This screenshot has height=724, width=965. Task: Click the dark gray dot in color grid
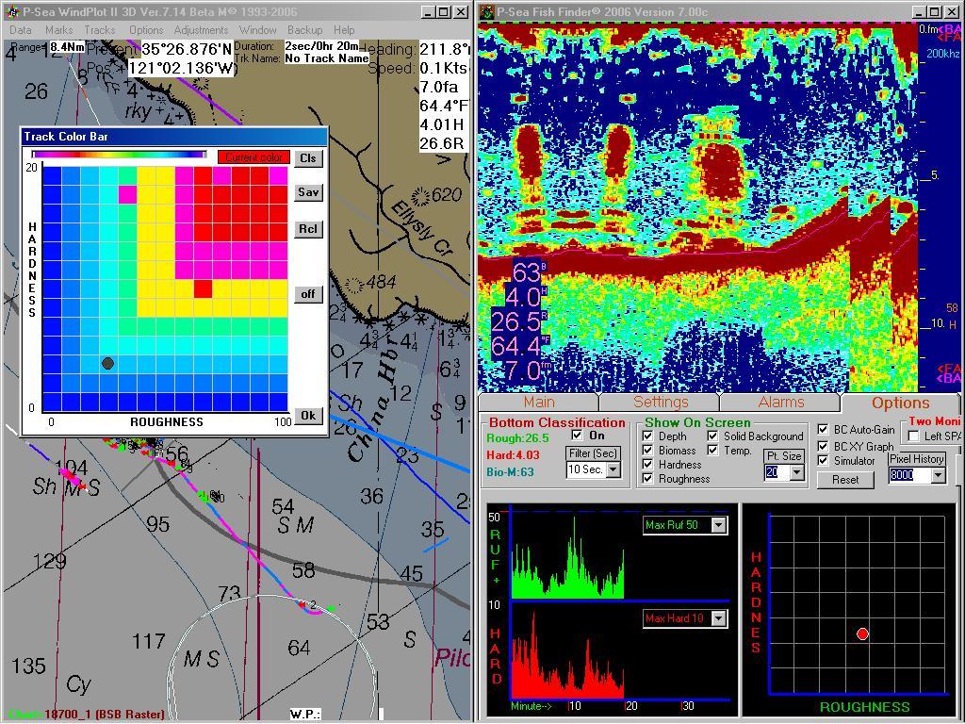point(107,363)
